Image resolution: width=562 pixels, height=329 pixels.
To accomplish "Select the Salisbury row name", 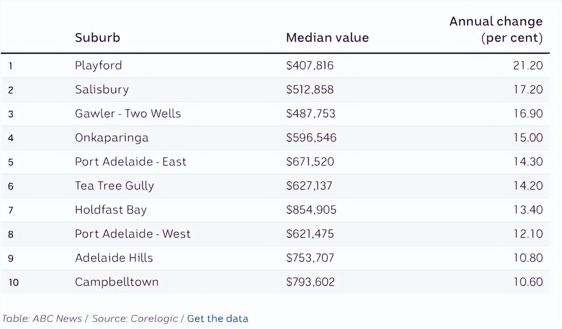I will 102,89.
